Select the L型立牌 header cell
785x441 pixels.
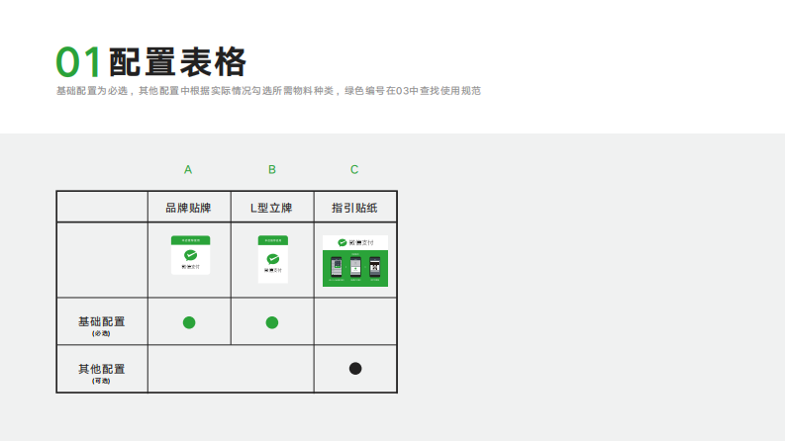coord(272,208)
